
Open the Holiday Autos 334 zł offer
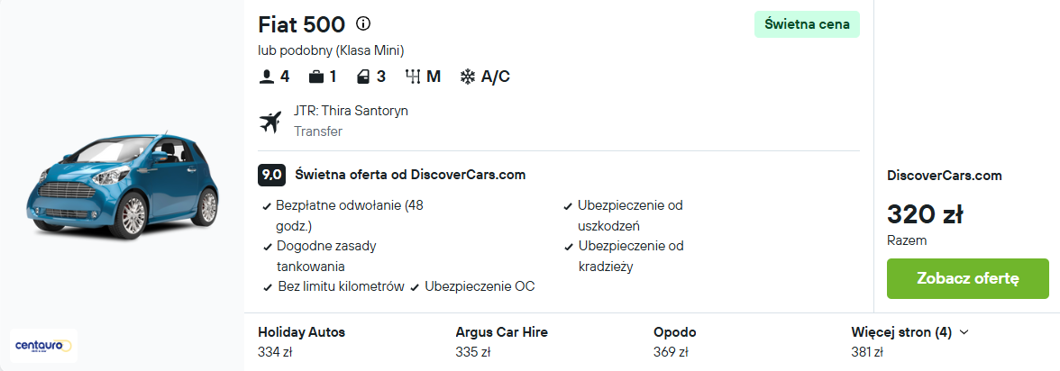coord(301,342)
